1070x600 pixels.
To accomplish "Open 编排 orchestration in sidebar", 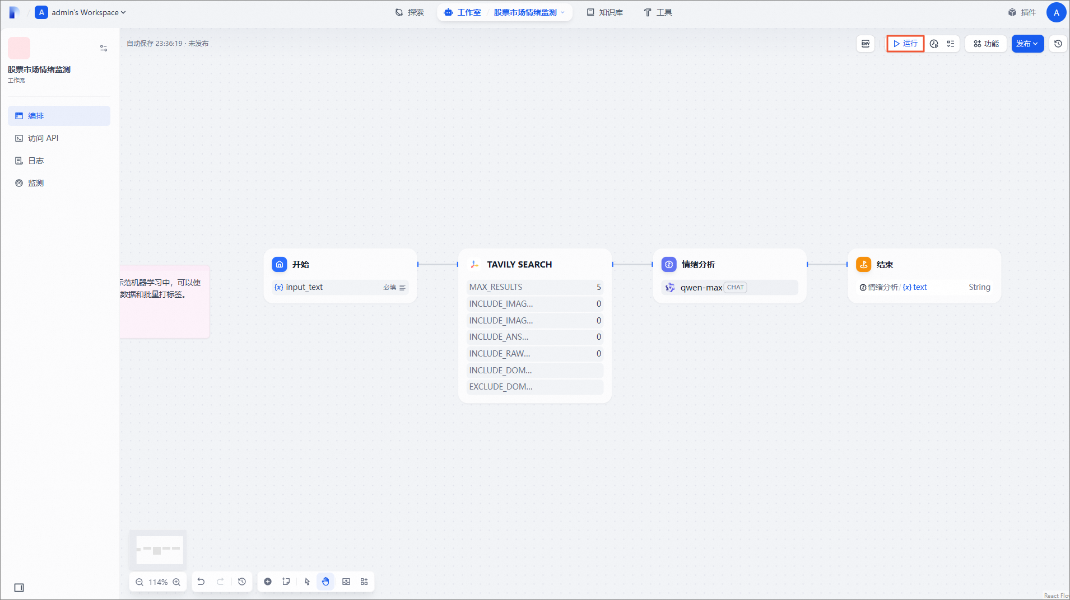I will tap(59, 116).
